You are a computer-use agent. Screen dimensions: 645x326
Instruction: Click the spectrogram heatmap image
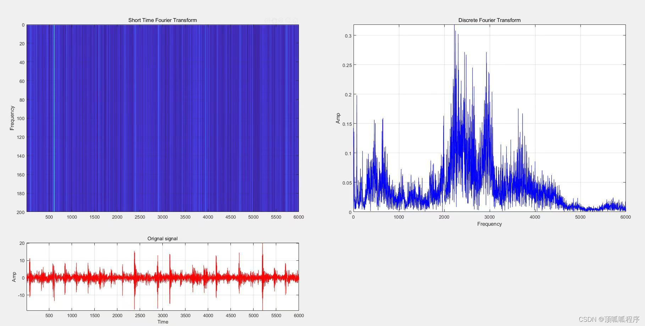click(x=162, y=118)
